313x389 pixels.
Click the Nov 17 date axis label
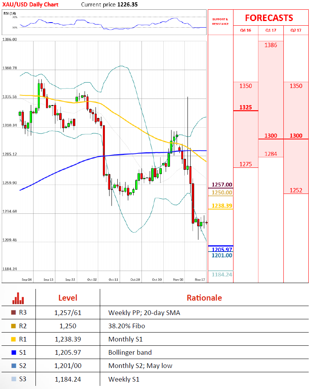200,280
